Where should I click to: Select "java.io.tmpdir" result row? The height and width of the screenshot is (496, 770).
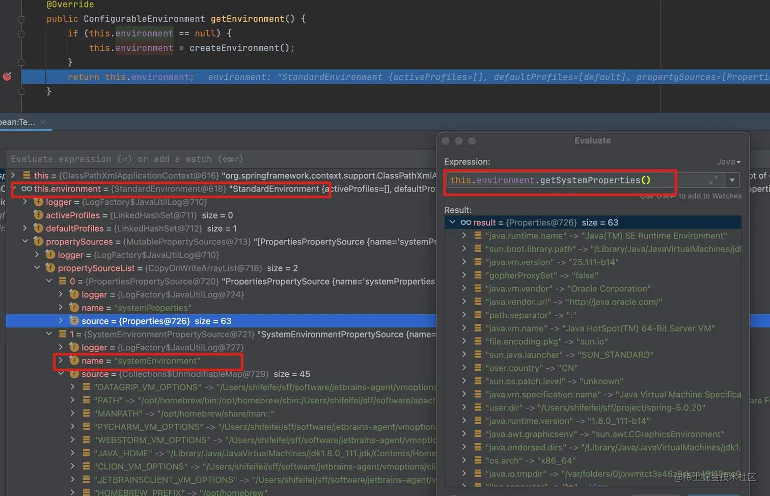(593, 474)
